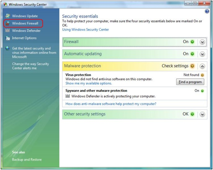Click the Security essentials heading
Image resolution: width=213 pixels, height=170 pixels.
pos(80,16)
